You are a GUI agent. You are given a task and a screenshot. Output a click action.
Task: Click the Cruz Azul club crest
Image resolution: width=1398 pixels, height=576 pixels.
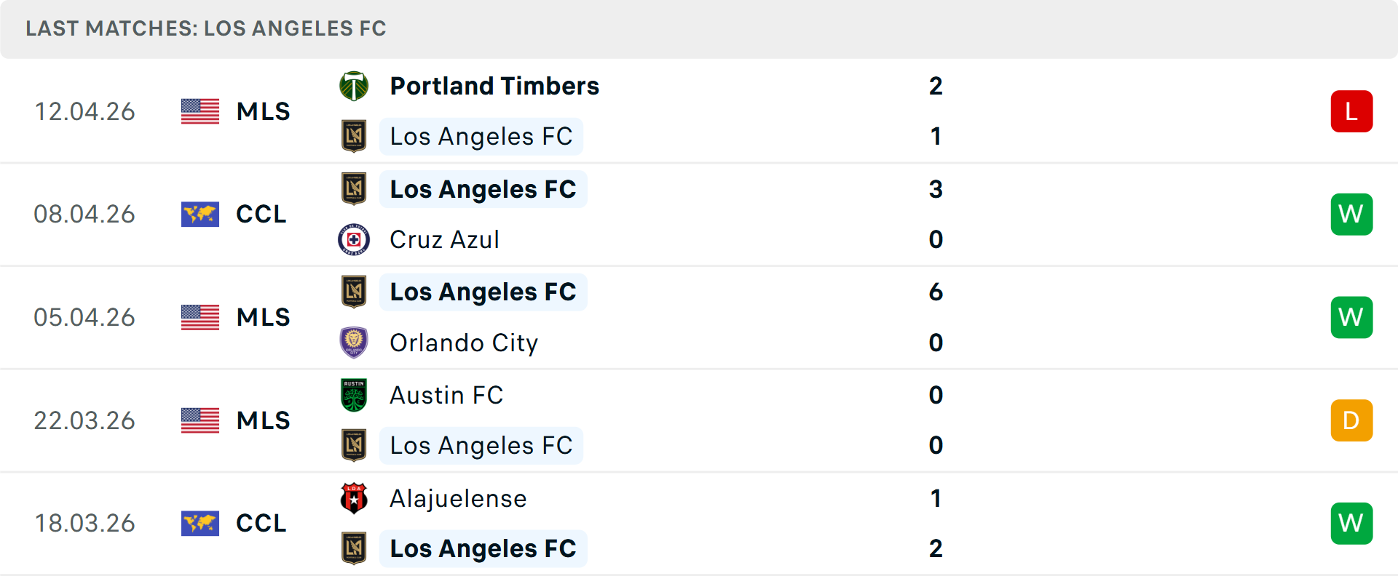tap(354, 239)
